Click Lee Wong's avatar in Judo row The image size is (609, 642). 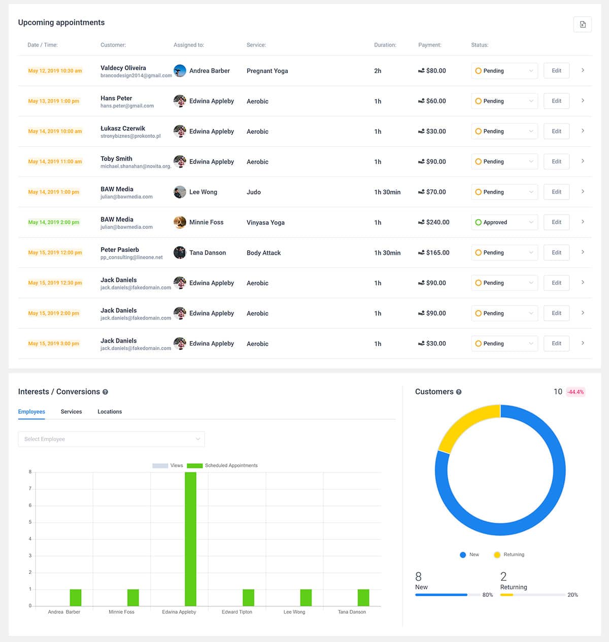[x=180, y=192]
